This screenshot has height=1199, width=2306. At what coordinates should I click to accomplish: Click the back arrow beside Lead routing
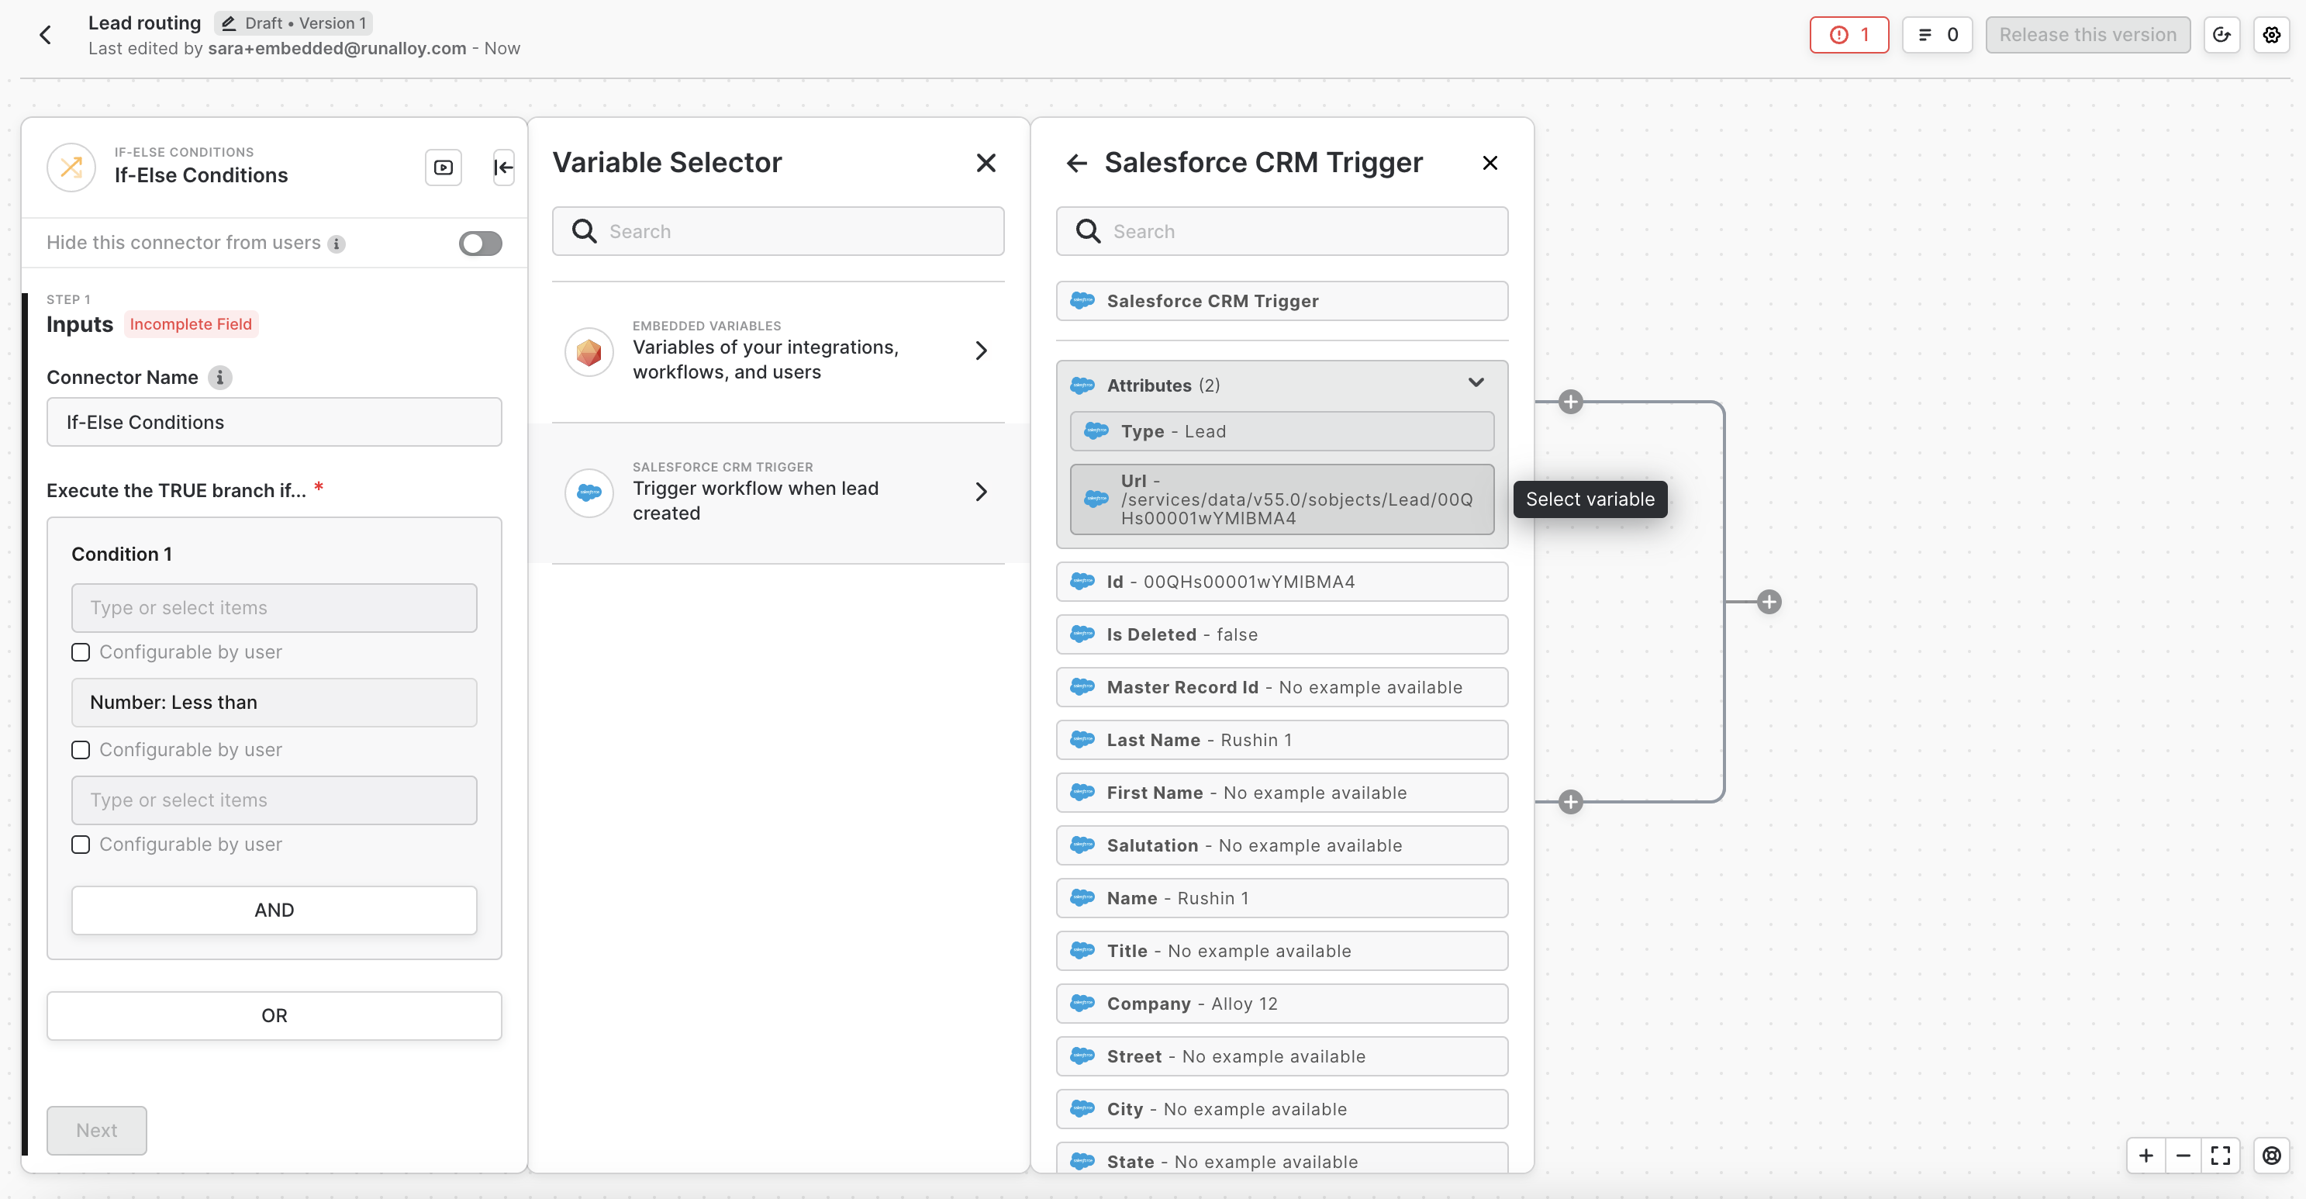(x=46, y=35)
